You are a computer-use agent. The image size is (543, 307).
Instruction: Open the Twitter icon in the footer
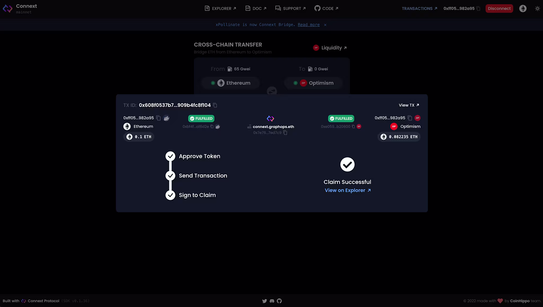(x=264, y=301)
